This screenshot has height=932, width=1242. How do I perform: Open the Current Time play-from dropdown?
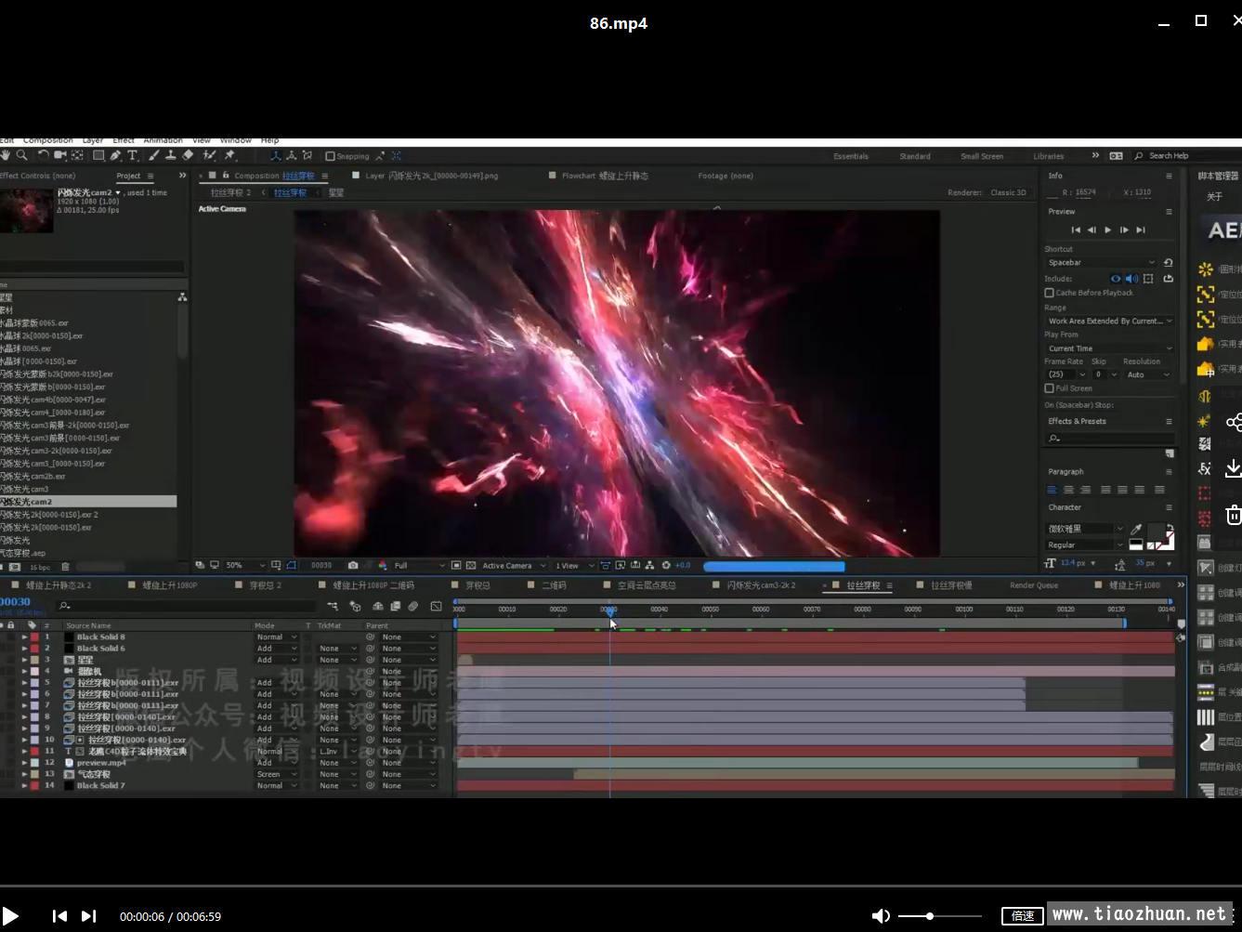pyautogui.click(x=1109, y=348)
